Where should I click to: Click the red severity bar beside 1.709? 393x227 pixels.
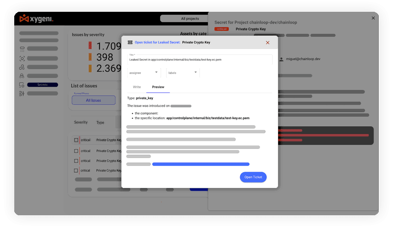[x=90, y=46]
